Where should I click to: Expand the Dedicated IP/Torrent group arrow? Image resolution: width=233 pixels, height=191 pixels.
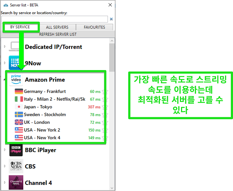5,46
